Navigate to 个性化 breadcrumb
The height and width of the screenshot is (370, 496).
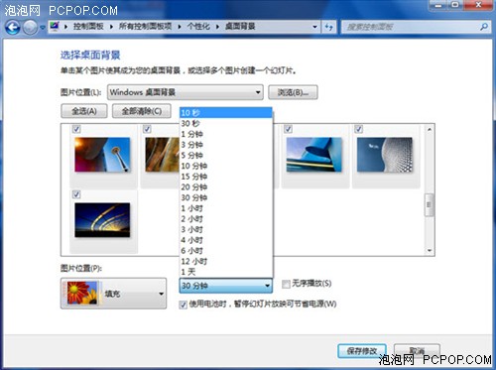(x=198, y=27)
